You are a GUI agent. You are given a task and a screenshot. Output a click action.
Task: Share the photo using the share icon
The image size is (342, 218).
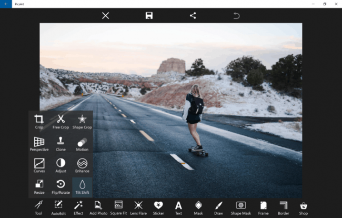(193, 15)
